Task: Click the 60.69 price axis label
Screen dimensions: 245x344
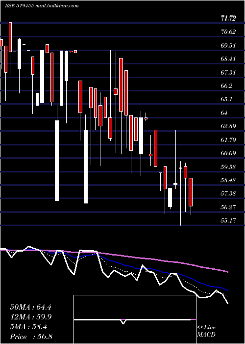Action: 228,153
